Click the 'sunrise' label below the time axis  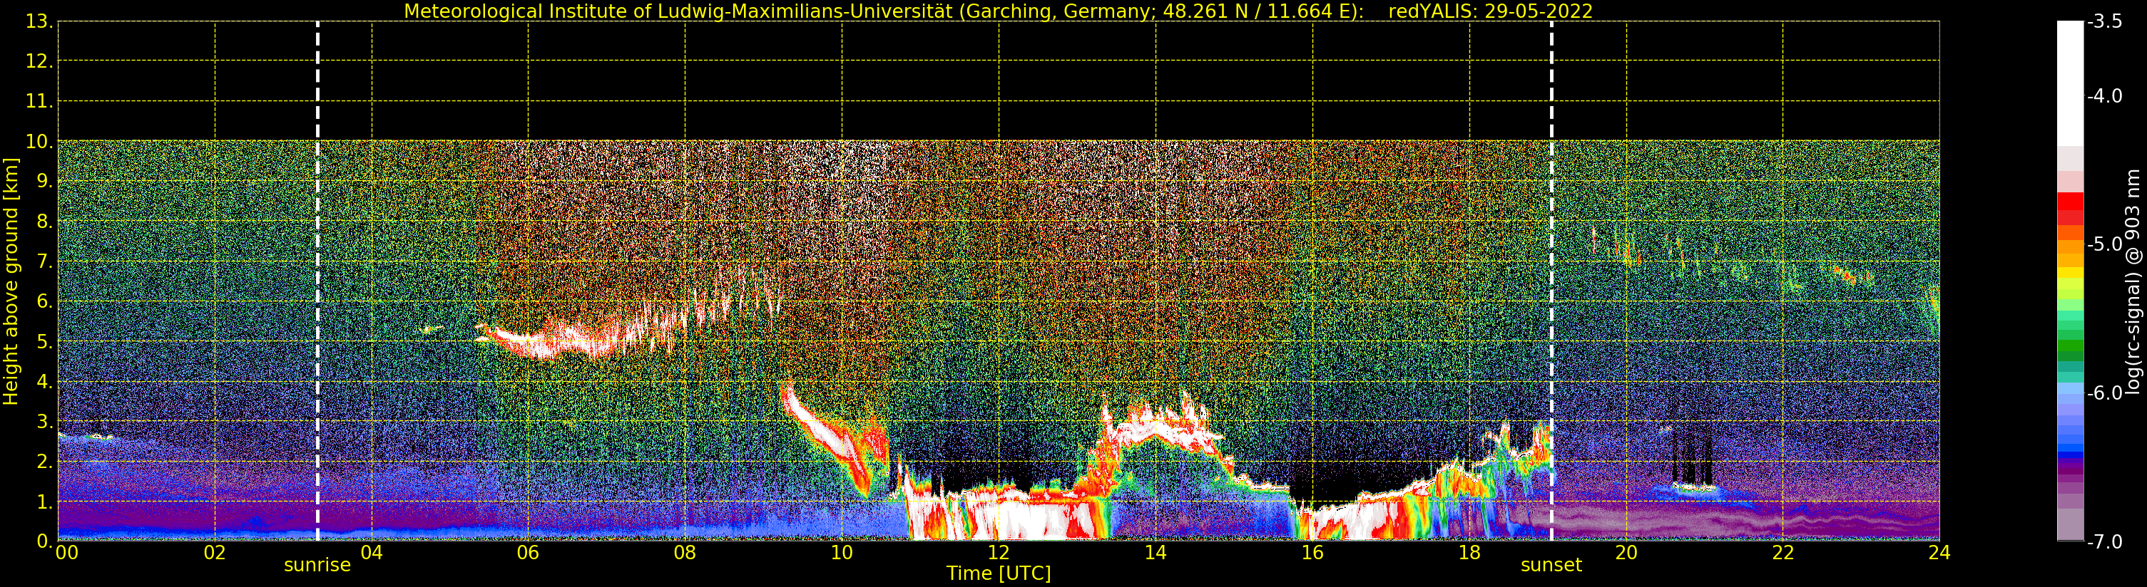[x=317, y=564]
